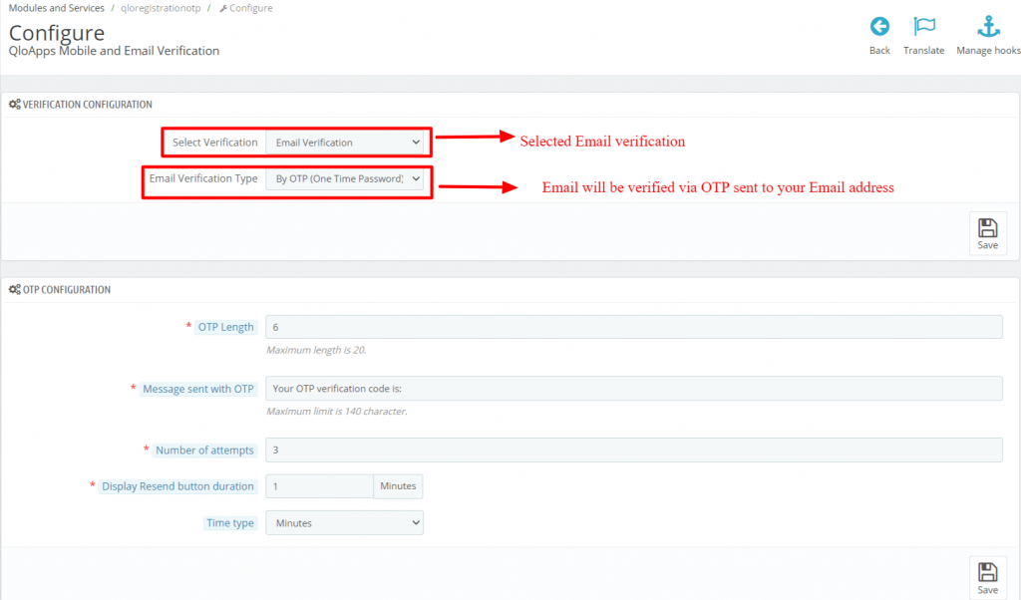Save the OTP Configuration section

pos(987,578)
